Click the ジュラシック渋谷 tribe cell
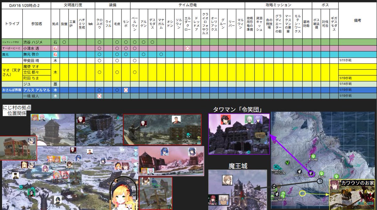The image size is (377, 210). click(12, 42)
